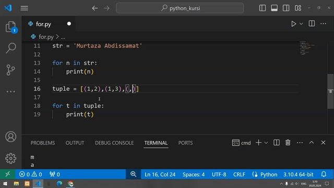Change indentation via Spaces: 4
The height and width of the screenshot is (188, 334).
(x=194, y=174)
